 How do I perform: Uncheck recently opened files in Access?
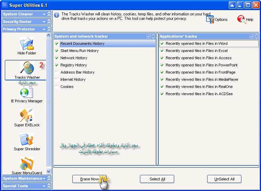162,58
